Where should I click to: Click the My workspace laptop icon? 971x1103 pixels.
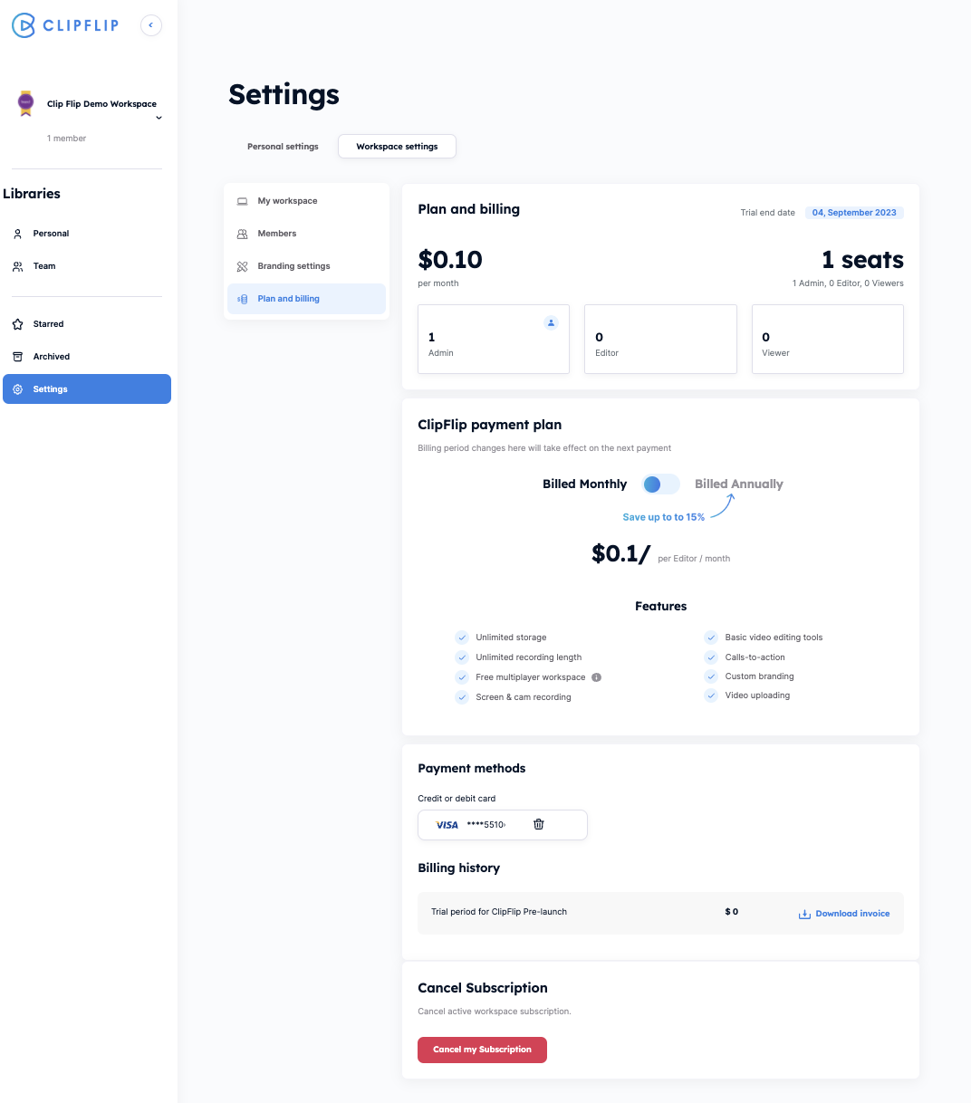(x=242, y=201)
